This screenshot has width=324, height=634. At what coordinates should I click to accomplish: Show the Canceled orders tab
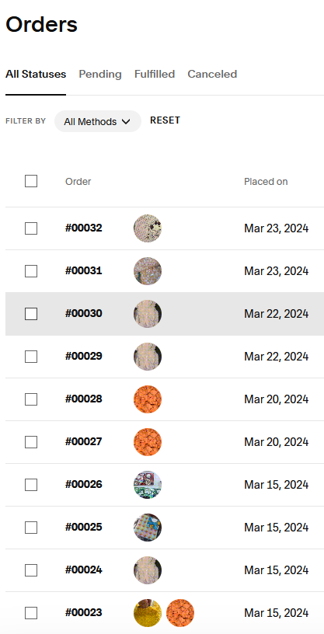click(x=212, y=75)
